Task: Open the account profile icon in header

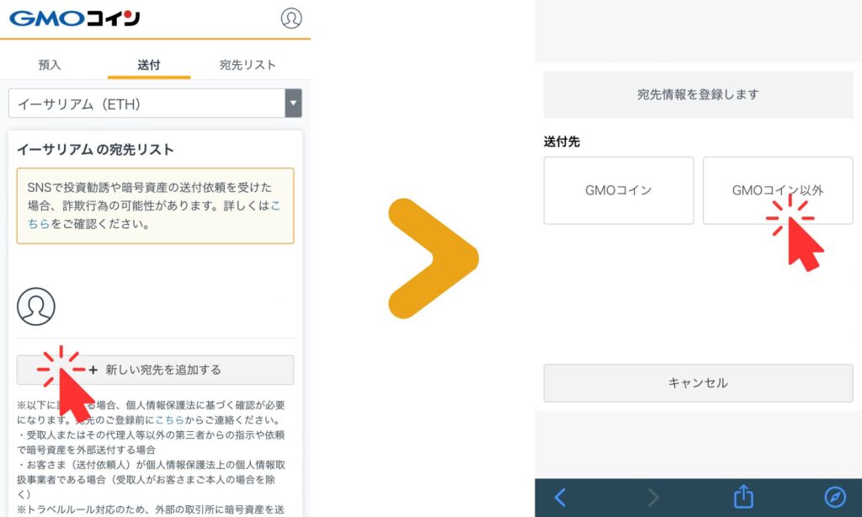Action: click(291, 19)
